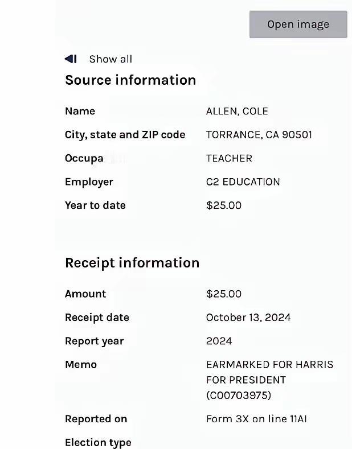352x449 pixels.
Task: Click the Memo field label
Action: pyautogui.click(x=81, y=365)
